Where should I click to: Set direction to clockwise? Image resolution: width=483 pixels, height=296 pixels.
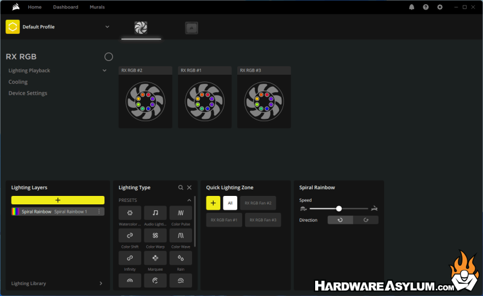pos(366,220)
